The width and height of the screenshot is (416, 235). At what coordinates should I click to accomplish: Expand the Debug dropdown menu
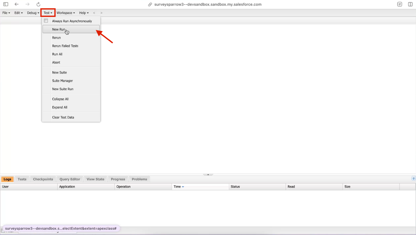click(33, 13)
